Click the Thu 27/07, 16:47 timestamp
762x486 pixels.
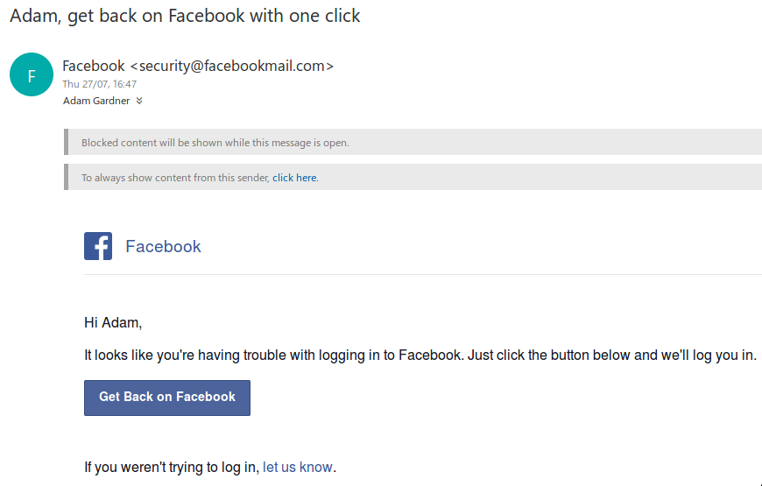pos(100,84)
